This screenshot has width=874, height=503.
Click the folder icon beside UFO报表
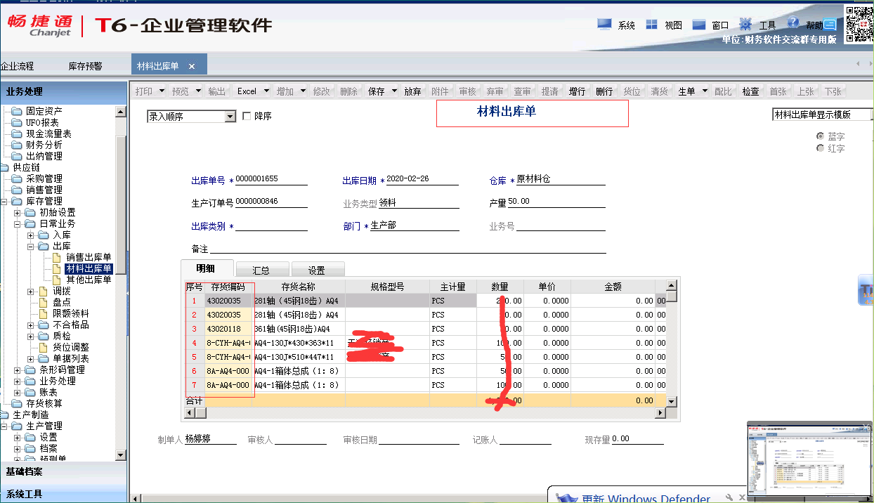tap(18, 122)
